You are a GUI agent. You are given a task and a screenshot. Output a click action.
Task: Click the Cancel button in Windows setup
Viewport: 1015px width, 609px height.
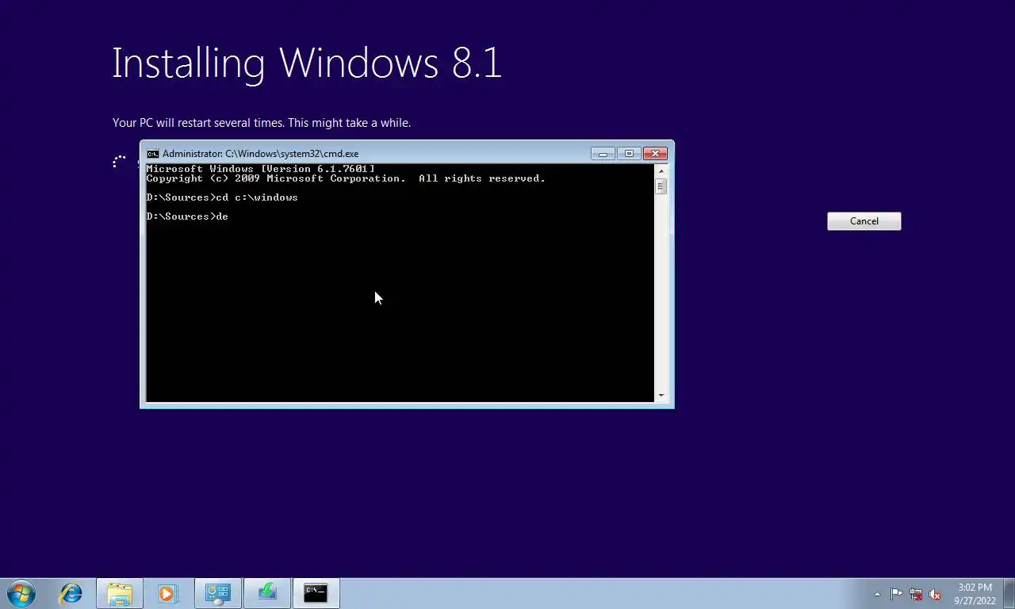[864, 221]
